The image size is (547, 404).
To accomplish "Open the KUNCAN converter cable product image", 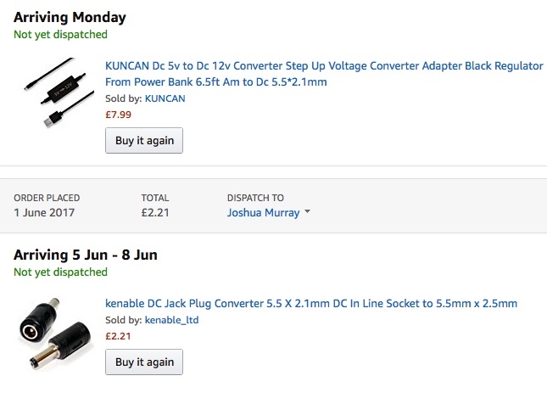I will [59, 93].
